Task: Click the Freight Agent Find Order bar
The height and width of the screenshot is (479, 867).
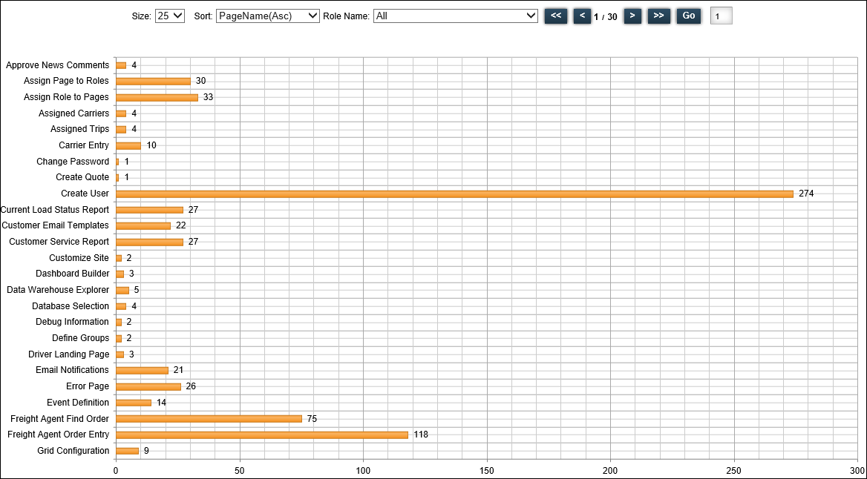Action: (x=209, y=419)
